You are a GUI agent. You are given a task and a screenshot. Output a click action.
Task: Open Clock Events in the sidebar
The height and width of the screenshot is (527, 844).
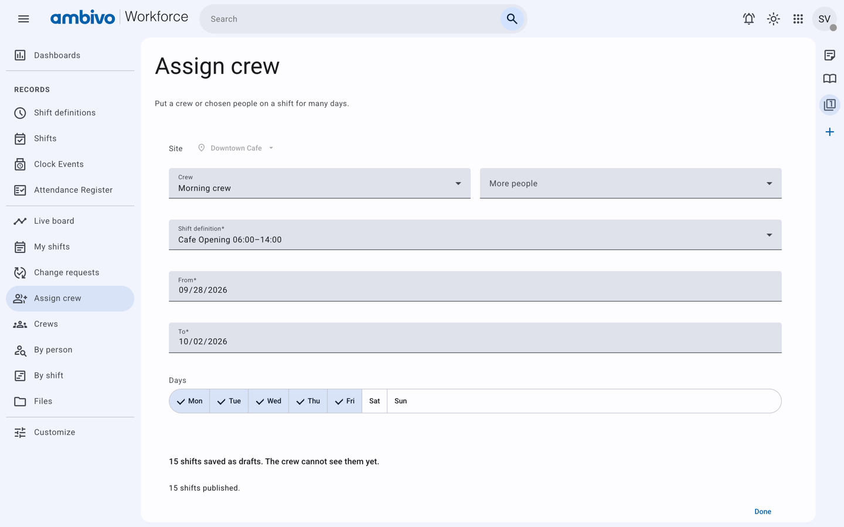70,164
